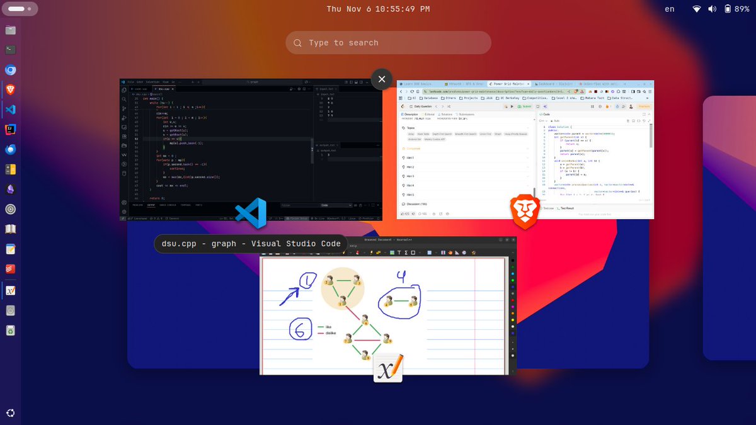This screenshot has width=756, height=425.
Task: Open the removable drive icon in the dock
Action: 11,310
